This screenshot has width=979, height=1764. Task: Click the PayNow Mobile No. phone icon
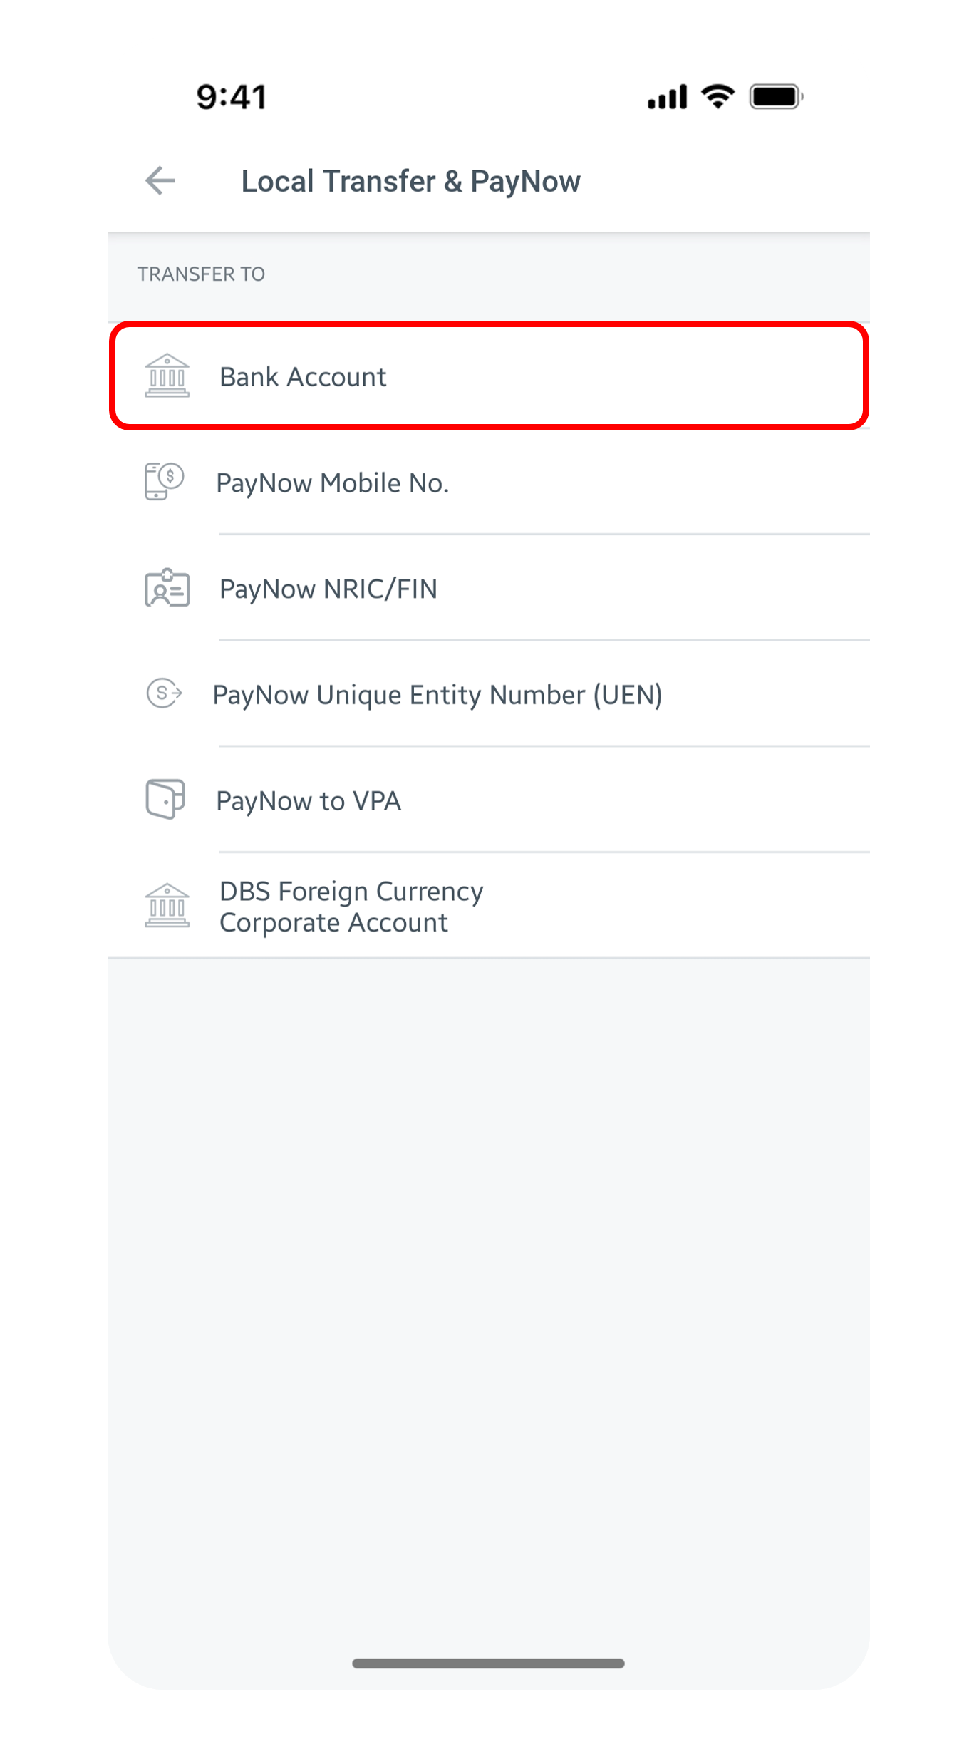point(165,482)
